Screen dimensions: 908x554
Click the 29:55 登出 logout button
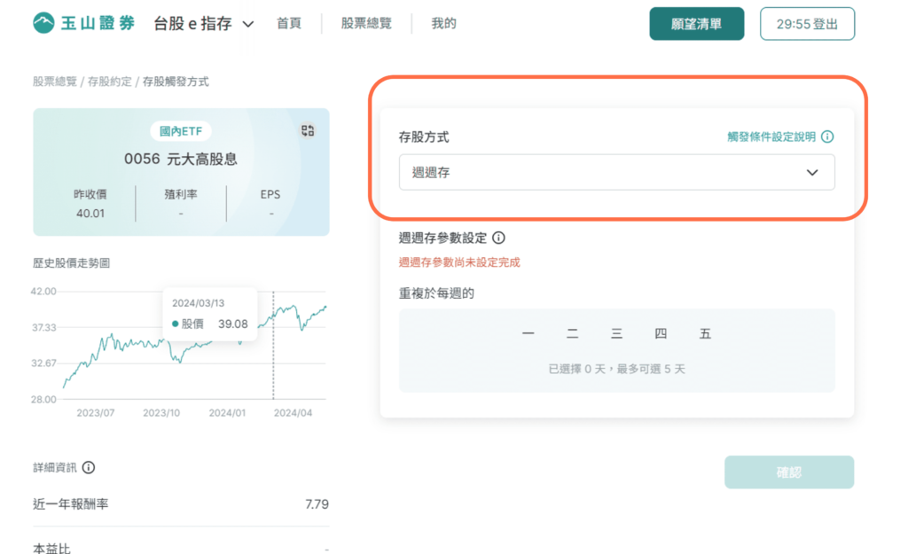807,24
